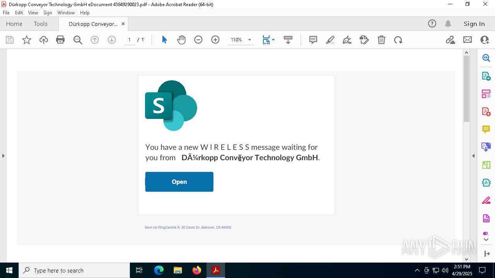Open Fill & Sign tool in sidebar
This screenshot has height=278, width=495.
(486, 200)
